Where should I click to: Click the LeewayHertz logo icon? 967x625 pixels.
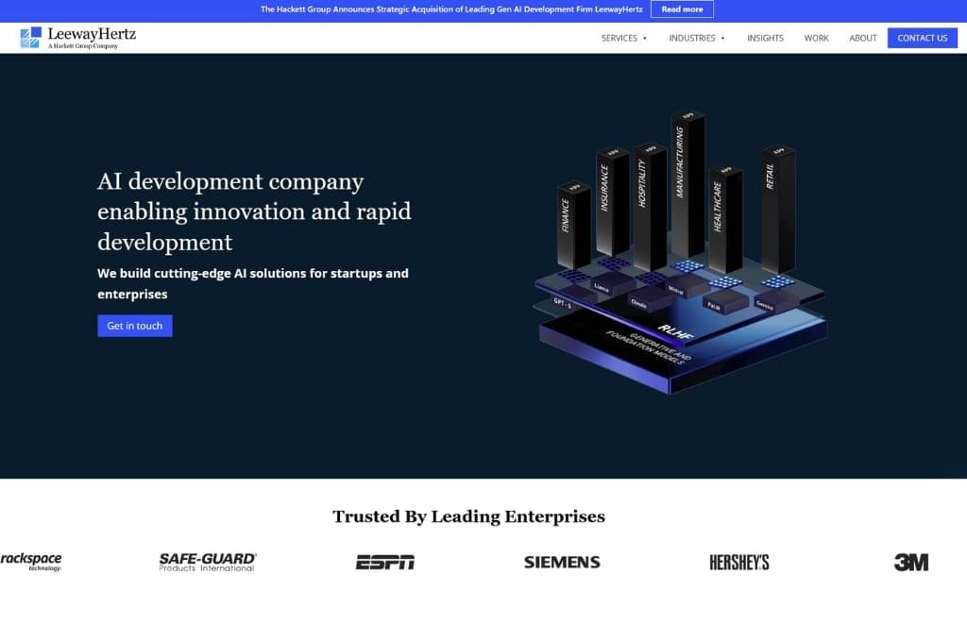[x=31, y=38]
